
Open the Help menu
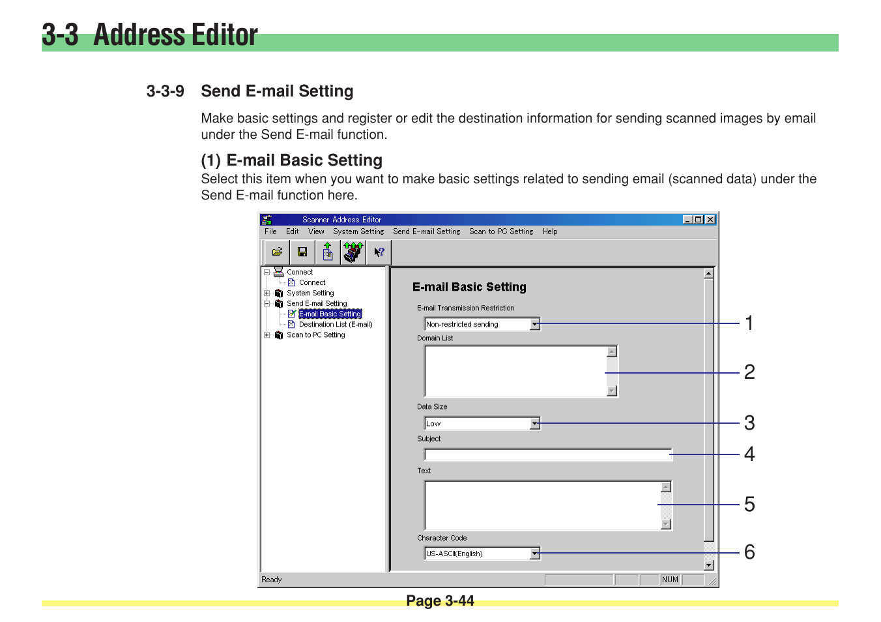550,231
